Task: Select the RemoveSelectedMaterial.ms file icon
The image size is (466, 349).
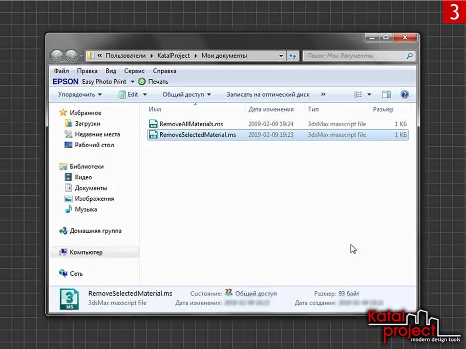Action: 153,134
